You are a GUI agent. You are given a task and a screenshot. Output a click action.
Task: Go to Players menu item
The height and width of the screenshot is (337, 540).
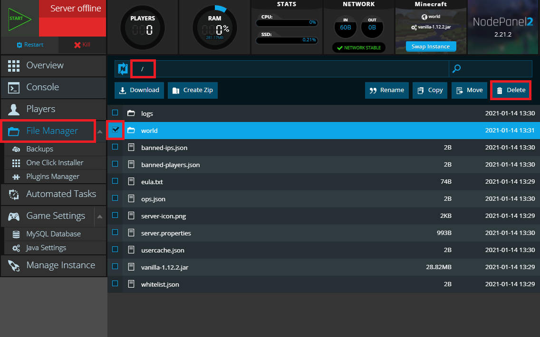53,109
